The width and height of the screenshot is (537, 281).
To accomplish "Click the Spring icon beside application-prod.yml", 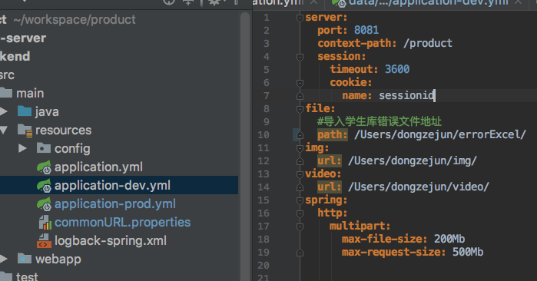I will coord(45,204).
